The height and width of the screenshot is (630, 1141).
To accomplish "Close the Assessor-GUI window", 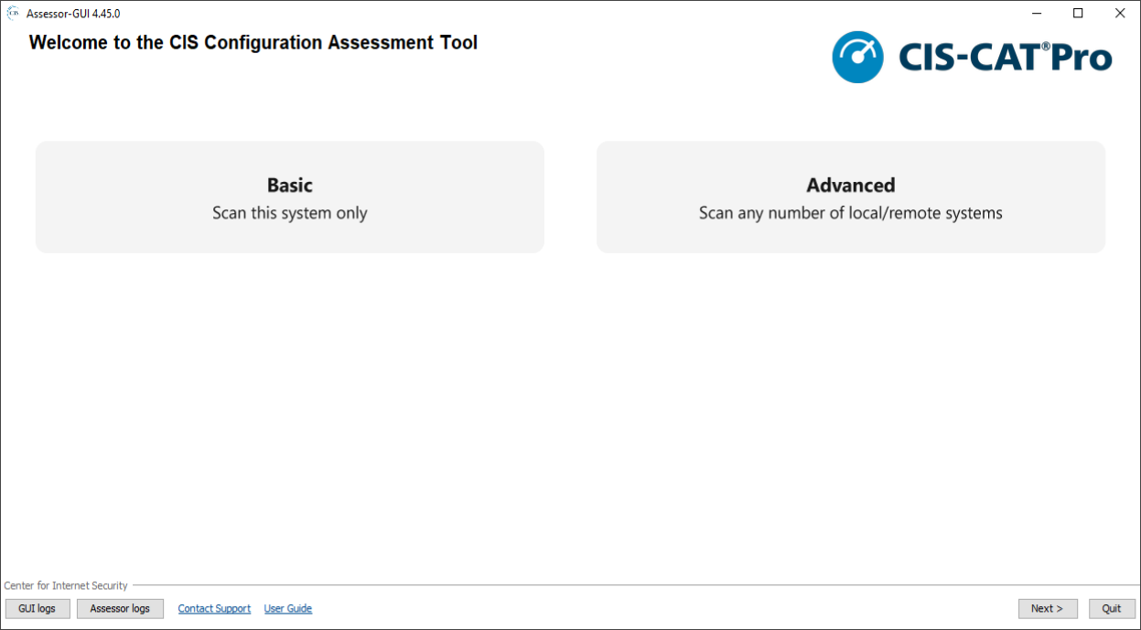I will [1119, 13].
